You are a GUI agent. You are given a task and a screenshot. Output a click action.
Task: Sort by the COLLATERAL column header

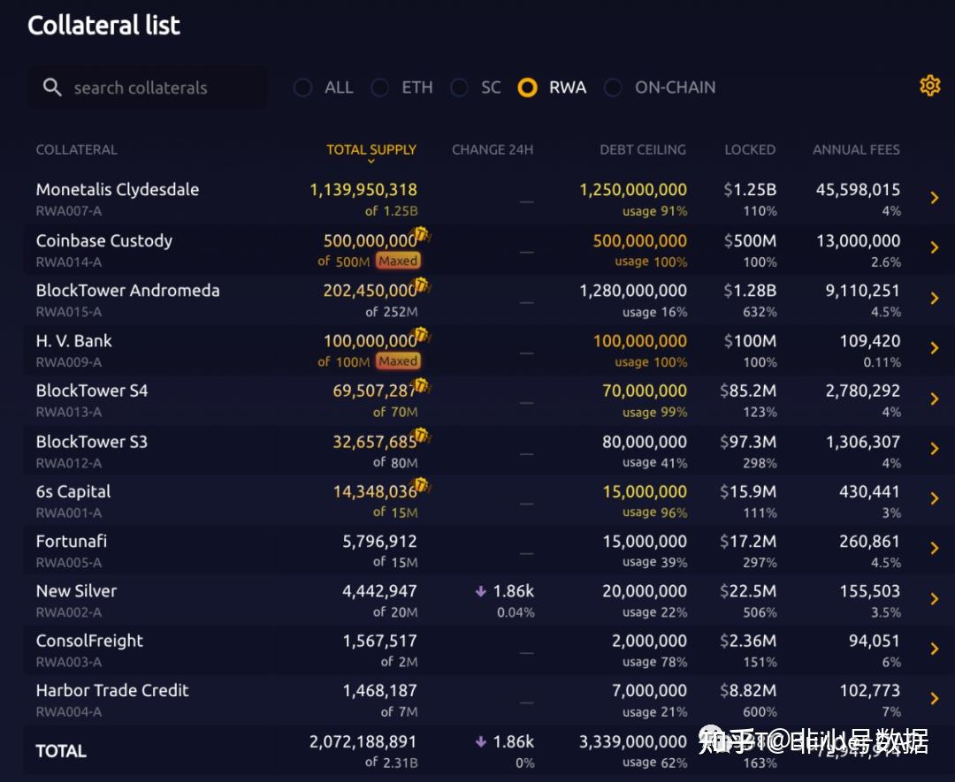pyautogui.click(x=77, y=149)
